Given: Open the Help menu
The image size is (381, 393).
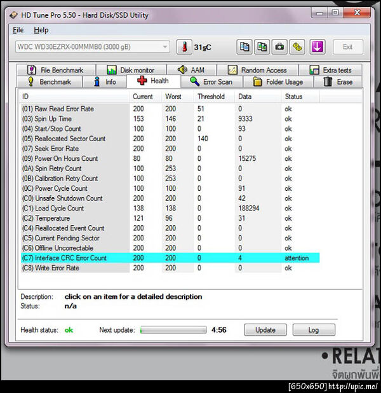Looking at the screenshot, I should 41,30.
